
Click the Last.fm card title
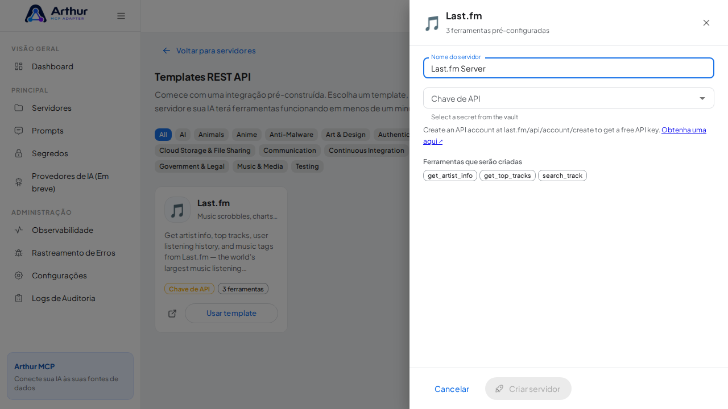point(213,203)
